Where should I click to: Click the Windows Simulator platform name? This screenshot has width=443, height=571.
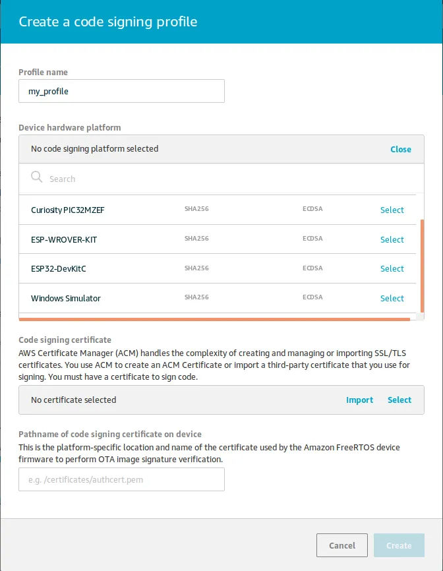coord(66,299)
